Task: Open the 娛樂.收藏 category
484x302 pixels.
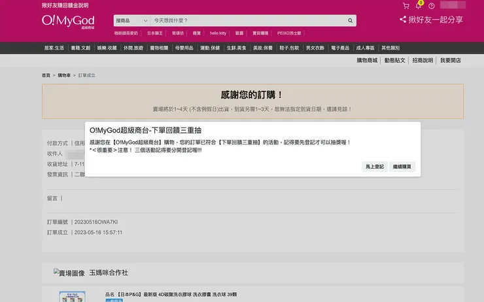Action: 107,48
